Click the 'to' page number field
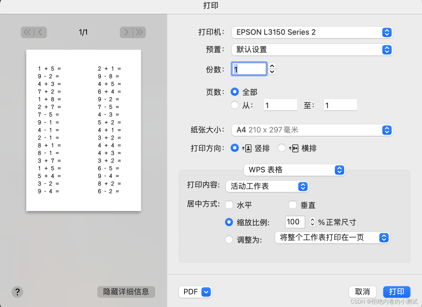 (x=340, y=105)
